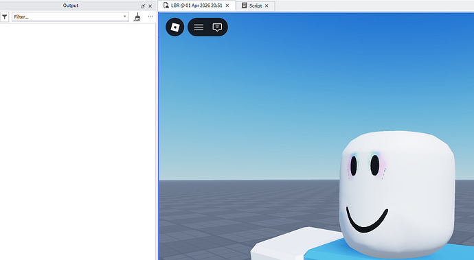Select the Output panel title
The width and height of the screenshot is (474, 260).
[x=71, y=5]
